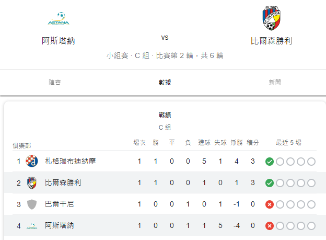Click red loss mark in 巴爾干尼 row
The height and width of the screenshot is (240, 326).
coord(270,204)
